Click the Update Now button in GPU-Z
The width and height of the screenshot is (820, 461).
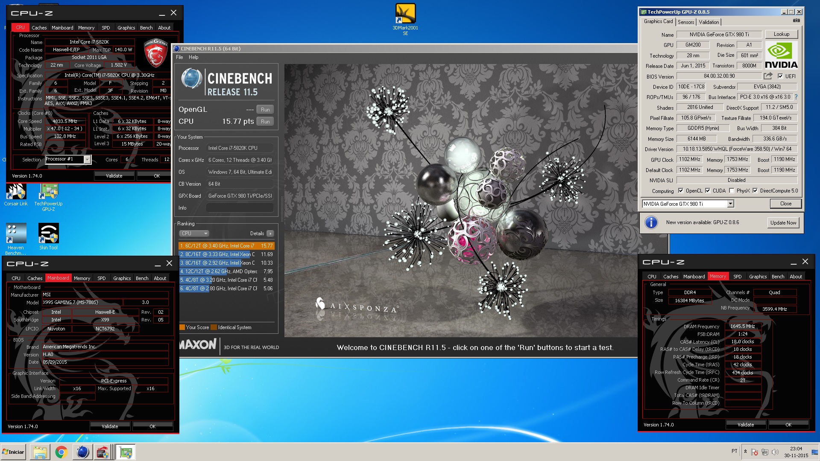(x=783, y=223)
